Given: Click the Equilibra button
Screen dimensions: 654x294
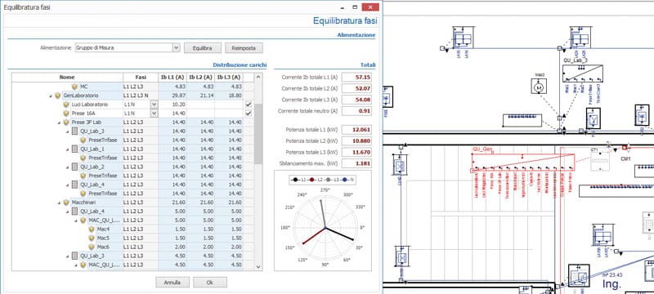Looking at the screenshot, I should [202, 48].
